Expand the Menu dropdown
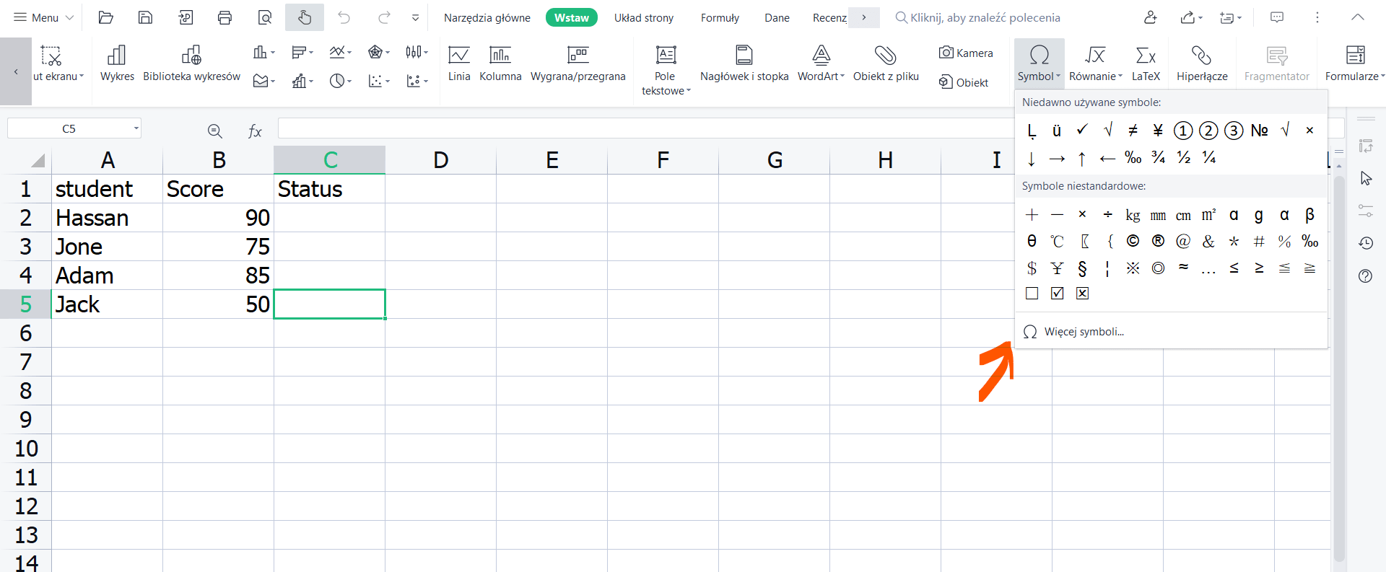 coord(43,17)
